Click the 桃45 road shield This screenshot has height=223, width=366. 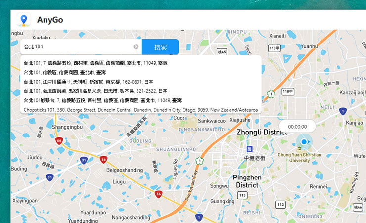pos(222,52)
